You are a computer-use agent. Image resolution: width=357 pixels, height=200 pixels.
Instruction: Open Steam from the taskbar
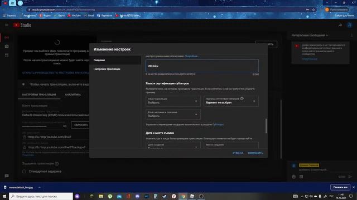165,196
